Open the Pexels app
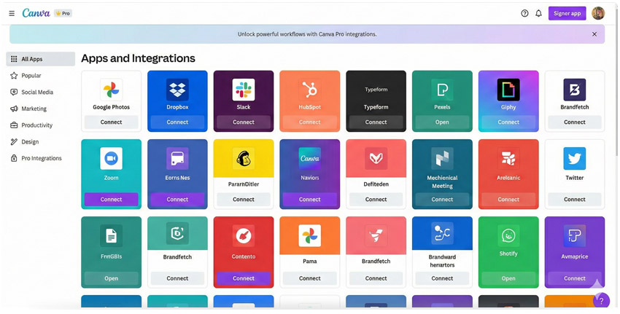The image size is (620, 314). 442,122
